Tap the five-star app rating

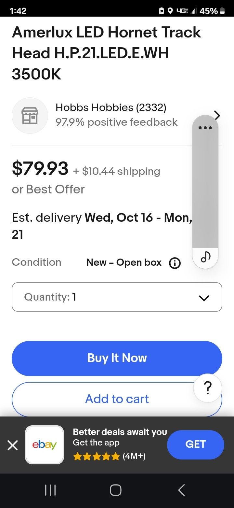click(x=97, y=457)
